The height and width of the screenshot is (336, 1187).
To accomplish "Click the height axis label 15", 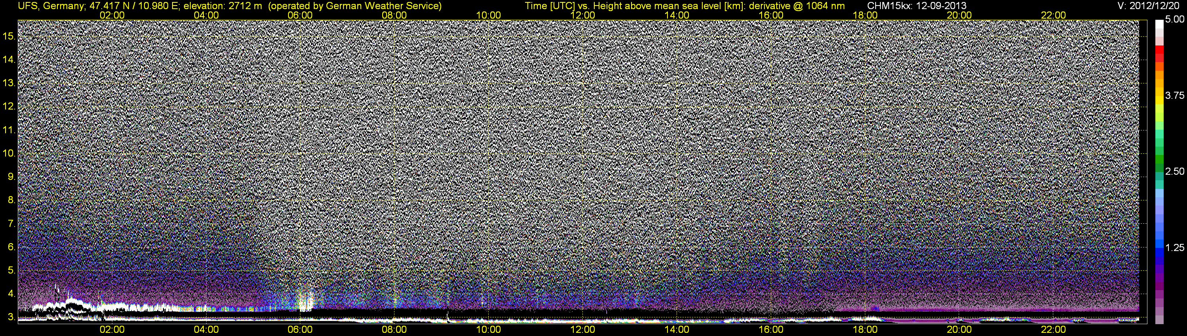I will pyautogui.click(x=9, y=36).
